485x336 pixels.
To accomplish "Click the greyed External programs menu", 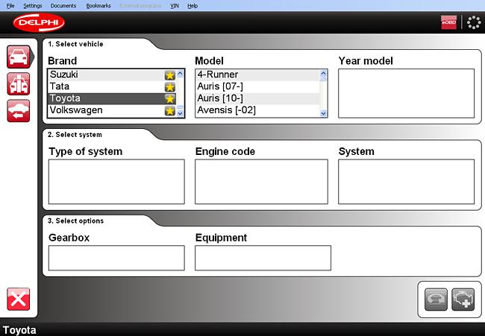I will tap(140, 5).
